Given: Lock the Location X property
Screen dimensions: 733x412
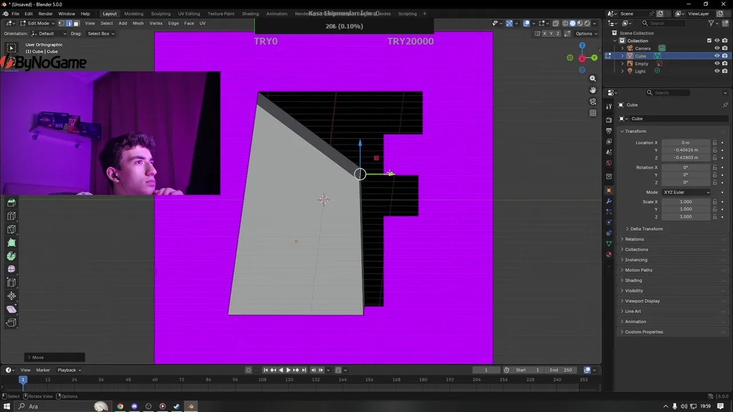Looking at the screenshot, I should (x=715, y=142).
